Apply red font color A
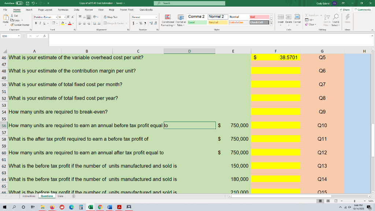The width and height of the screenshot is (375, 211). (70, 23)
